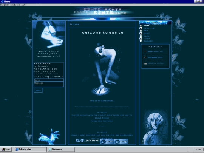Click the listening icon in Status box
Image resolution: width=204 pixels, height=153 pixels.
point(145,57)
